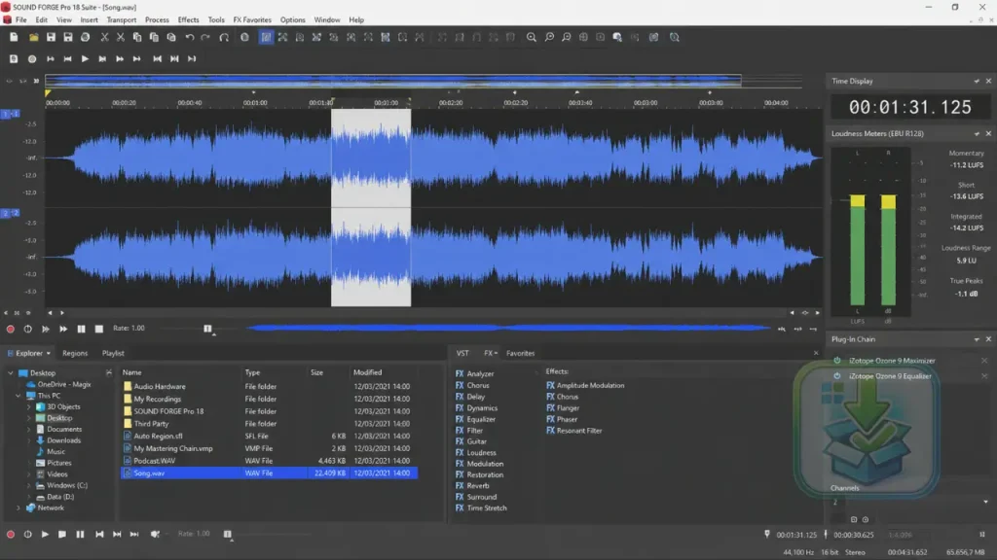Screen dimensions: 997x560
Task: Click the Undo arrow in toolbar
Action: click(x=190, y=38)
